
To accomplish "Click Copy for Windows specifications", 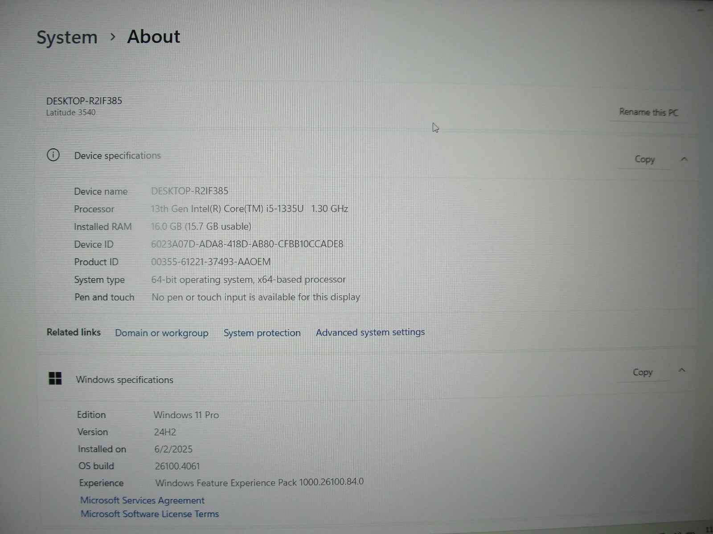I will pos(643,372).
